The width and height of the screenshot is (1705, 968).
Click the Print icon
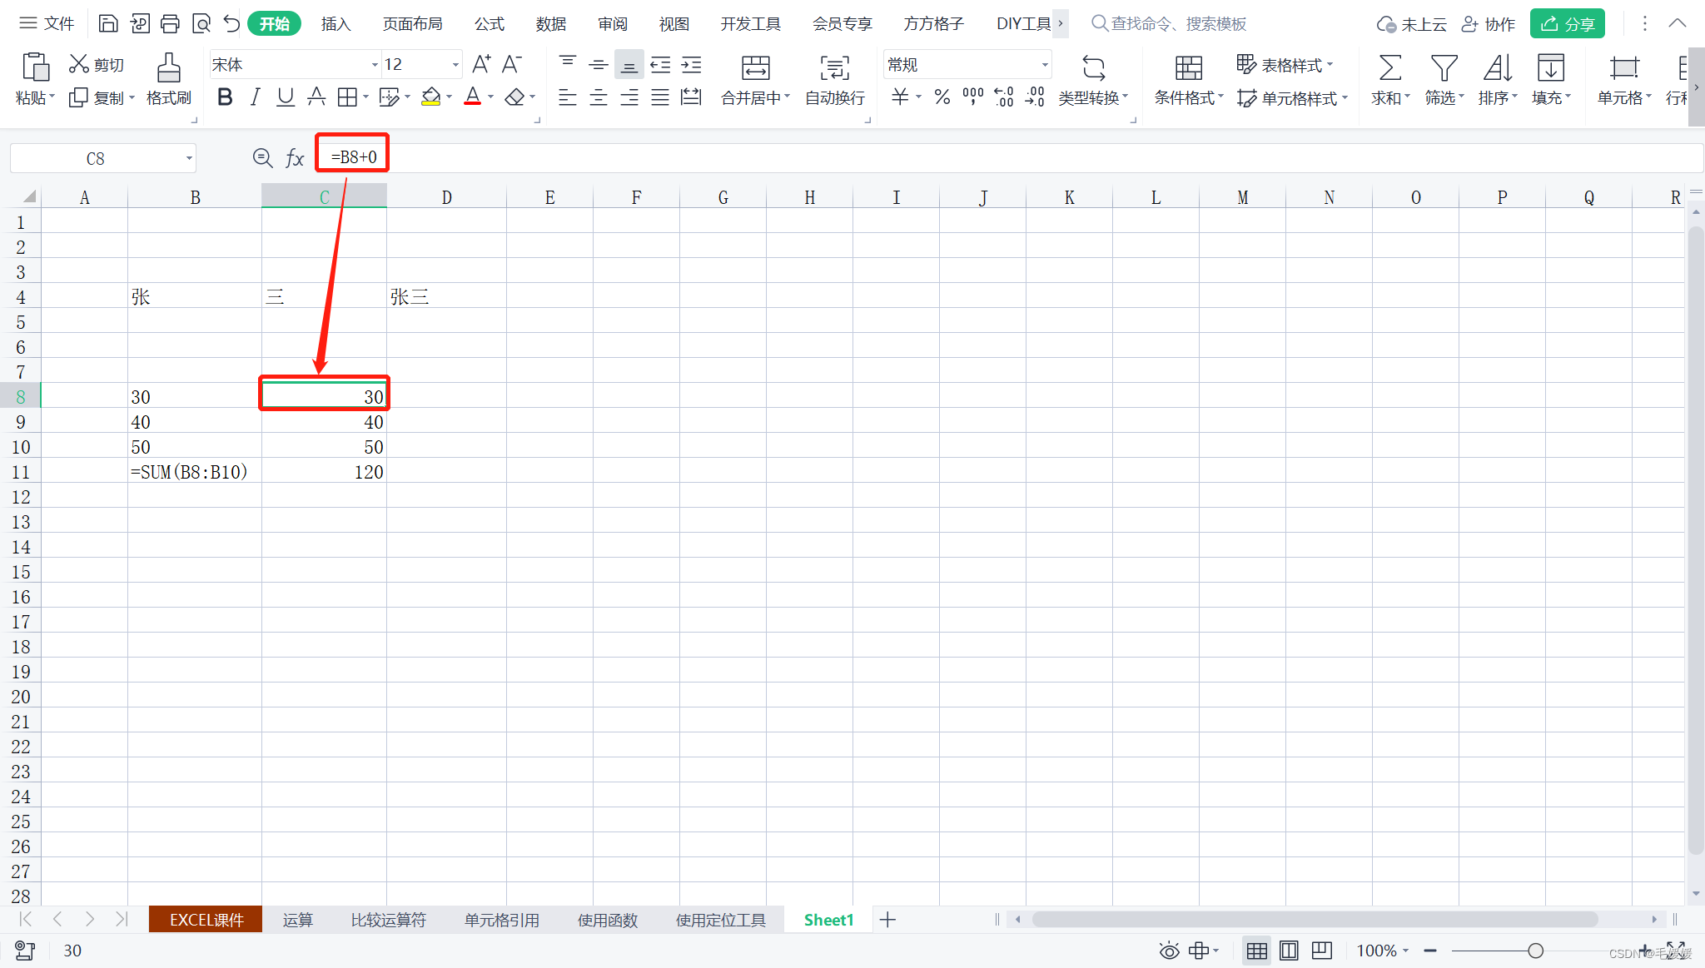(170, 23)
